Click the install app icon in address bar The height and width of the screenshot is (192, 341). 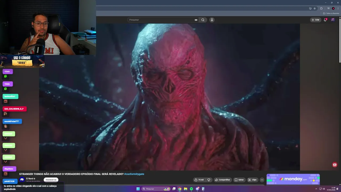310,8
